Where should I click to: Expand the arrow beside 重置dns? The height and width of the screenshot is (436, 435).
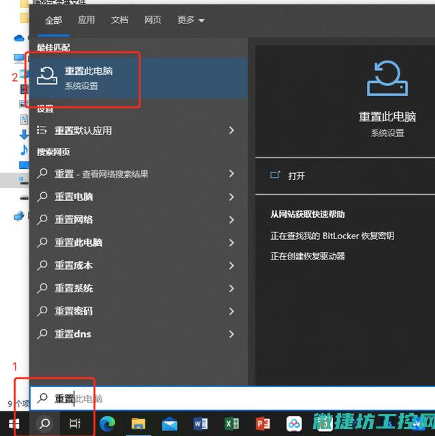click(231, 334)
